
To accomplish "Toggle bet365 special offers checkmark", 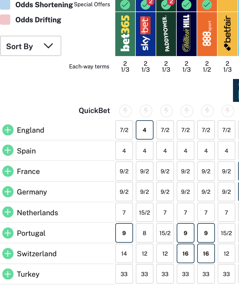I will click(125, 5).
